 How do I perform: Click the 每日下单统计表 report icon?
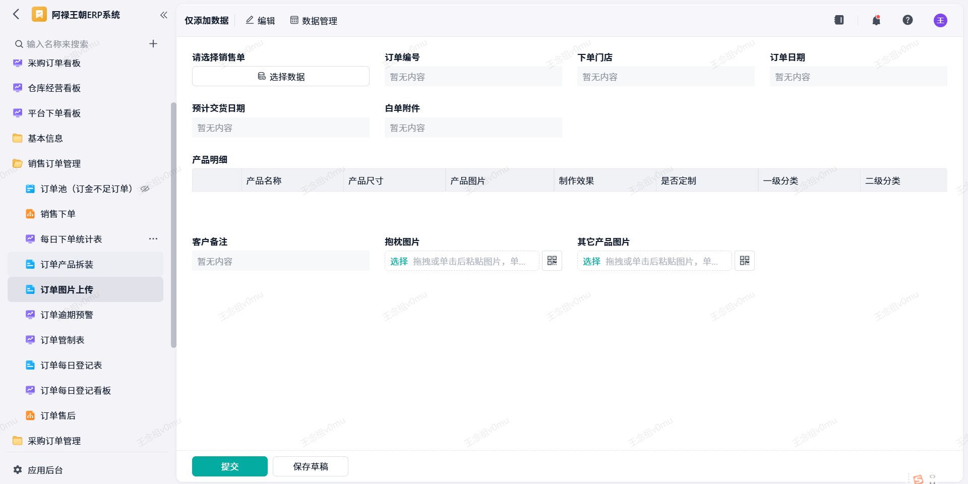point(30,239)
